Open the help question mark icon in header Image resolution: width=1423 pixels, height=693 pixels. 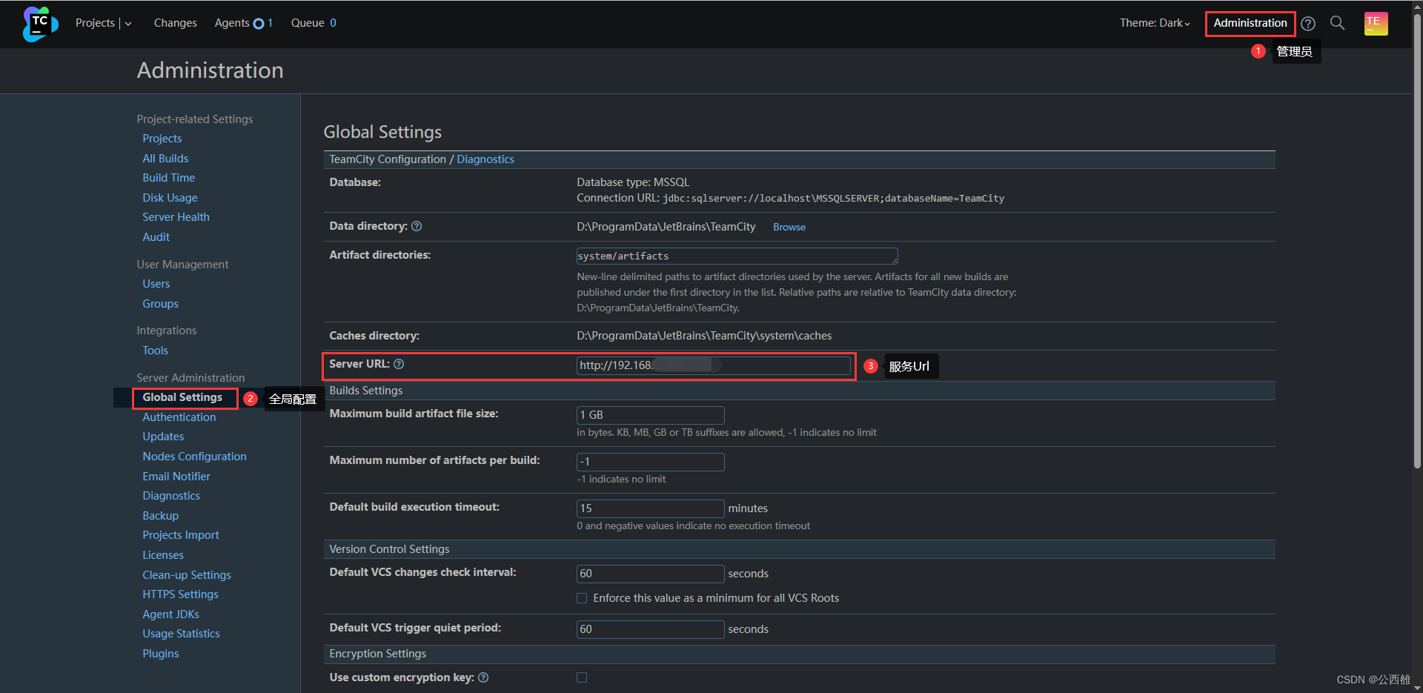pyautogui.click(x=1308, y=24)
